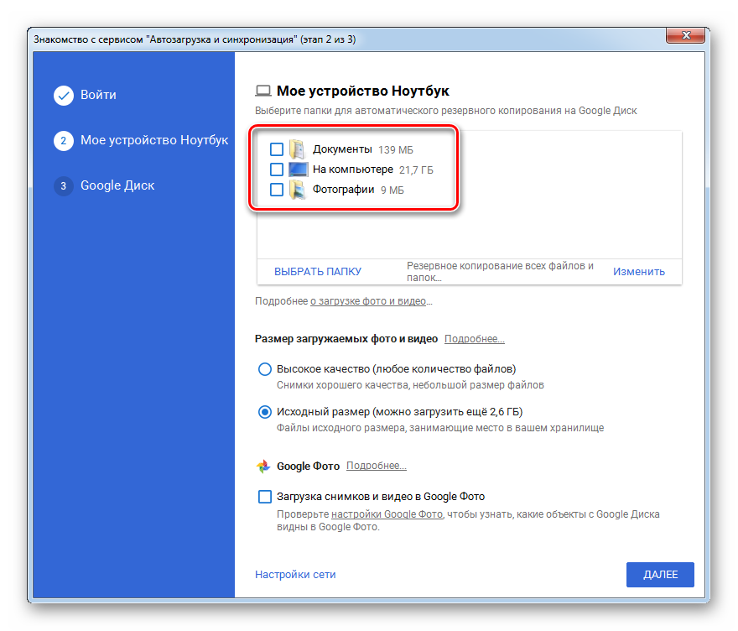Tick the Фотографии folder checkbox

277,190
